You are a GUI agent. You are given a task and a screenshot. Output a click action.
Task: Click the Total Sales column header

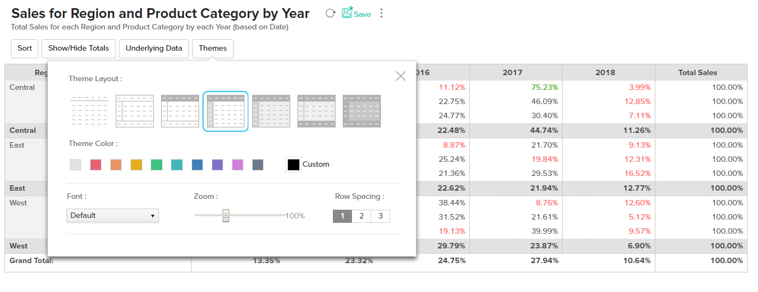(697, 72)
